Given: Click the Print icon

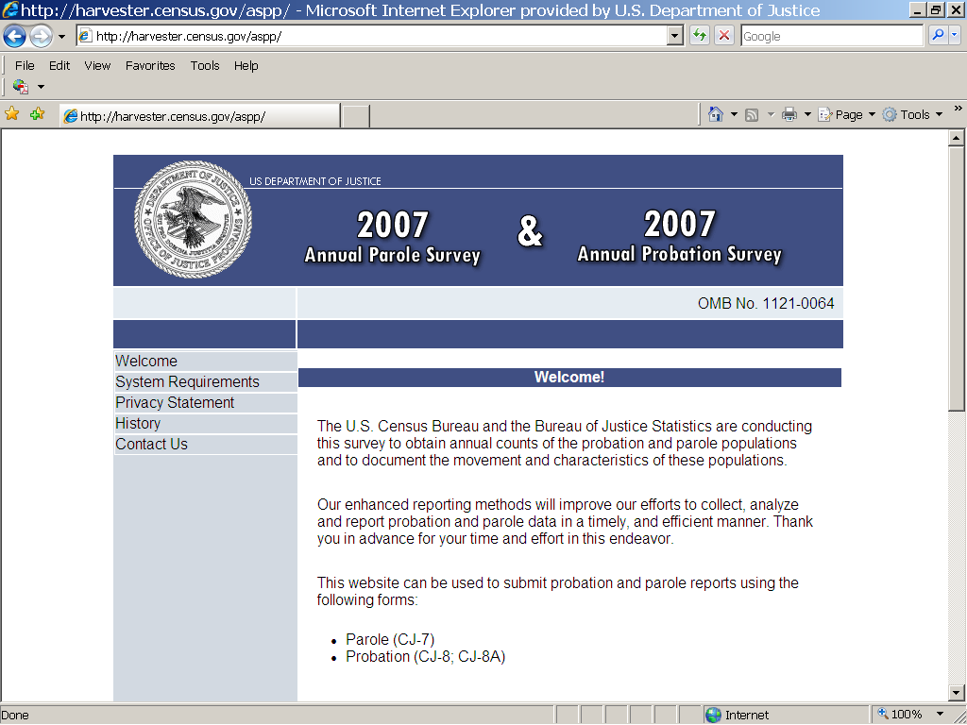Looking at the screenshot, I should [789, 114].
